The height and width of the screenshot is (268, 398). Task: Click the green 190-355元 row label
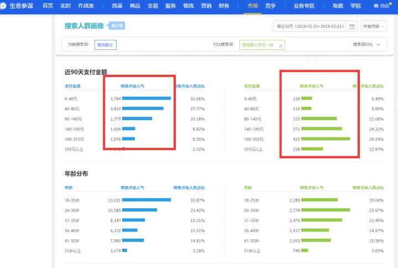click(x=254, y=140)
